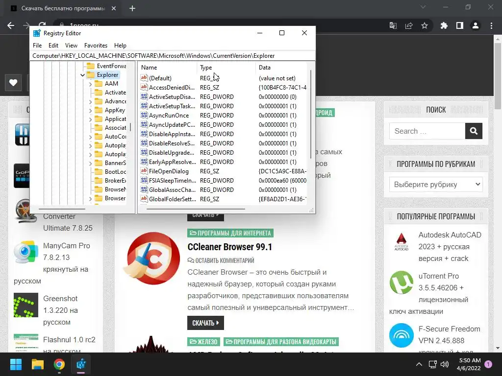Open the Выберите рубрику dropdown
Image resolution: width=502 pixels, height=376 pixels.
436,185
